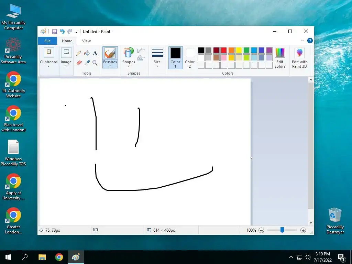Pick the green color swatch
Image resolution: width=352 pixels, height=264 pixels.
pyautogui.click(x=246, y=50)
